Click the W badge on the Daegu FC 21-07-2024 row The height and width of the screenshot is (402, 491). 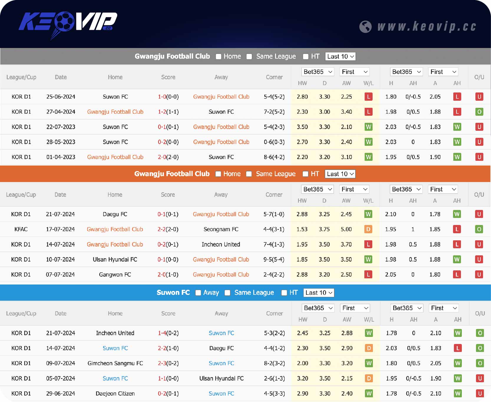click(x=368, y=214)
